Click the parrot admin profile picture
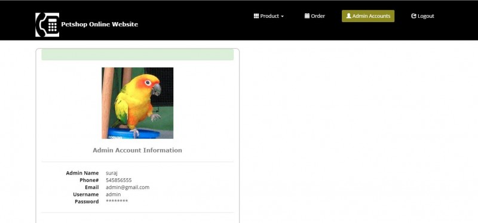 (x=137, y=103)
